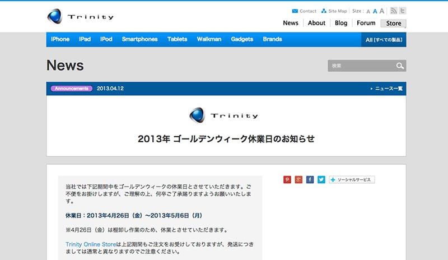
Task: Share the article on Pinterest
Action: pyautogui.click(x=287, y=180)
